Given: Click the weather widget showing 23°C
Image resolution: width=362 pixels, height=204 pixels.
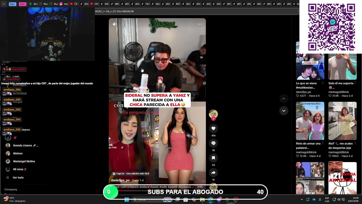Looking at the screenshot, I should [x=14, y=199].
